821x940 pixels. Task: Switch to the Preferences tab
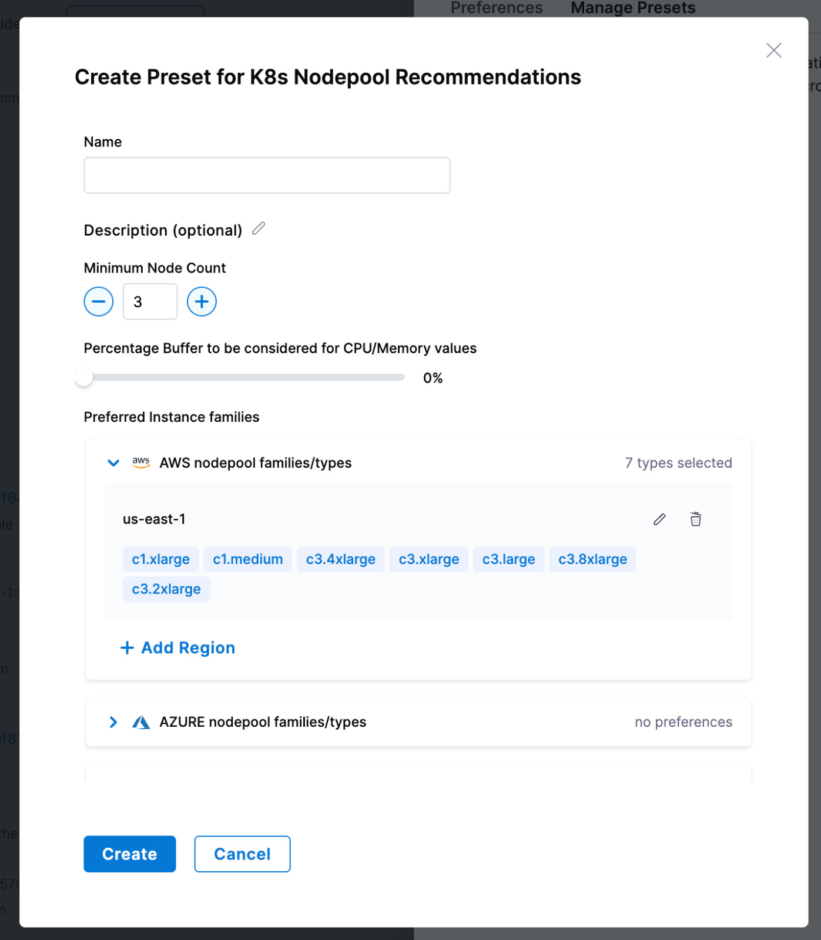click(x=497, y=8)
